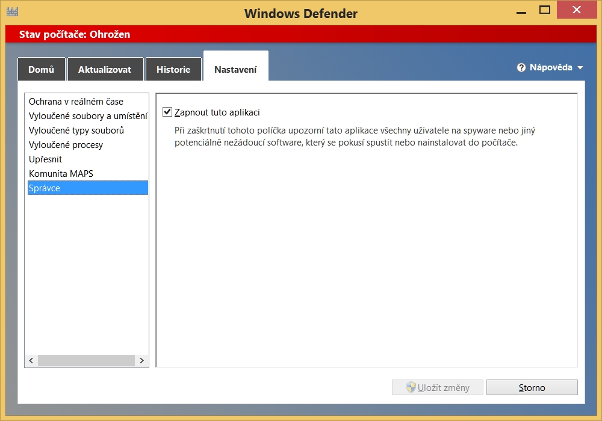Open the Nápověda help menu
The height and width of the screenshot is (421, 602).
point(551,67)
